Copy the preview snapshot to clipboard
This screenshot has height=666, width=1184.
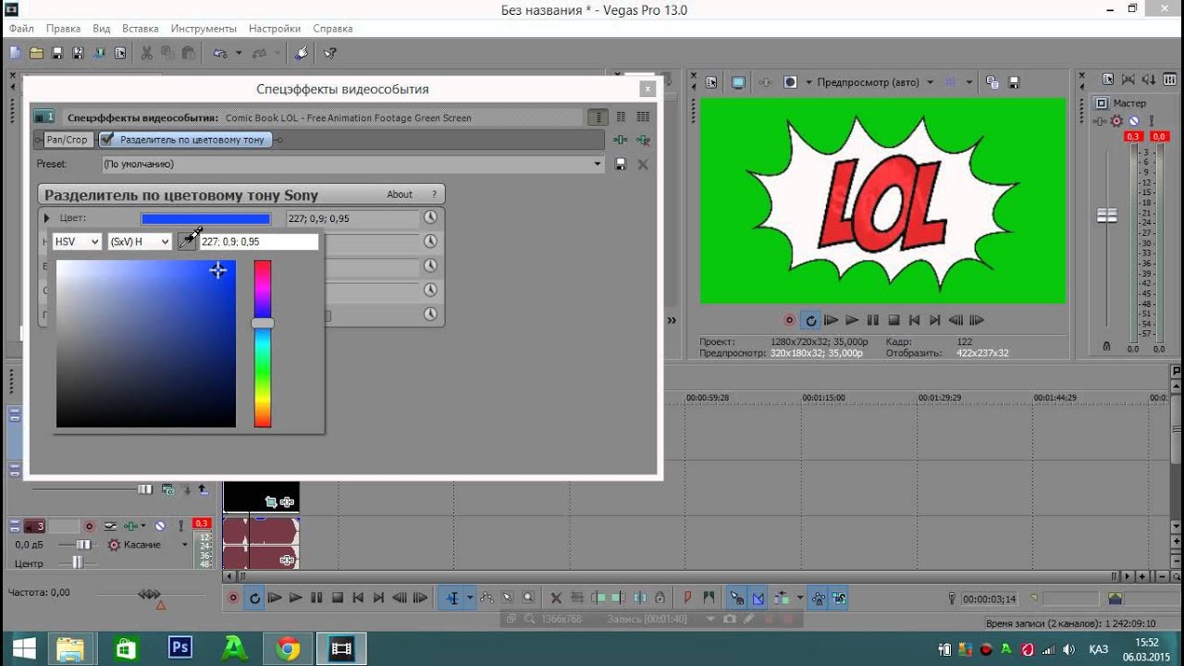click(x=992, y=82)
